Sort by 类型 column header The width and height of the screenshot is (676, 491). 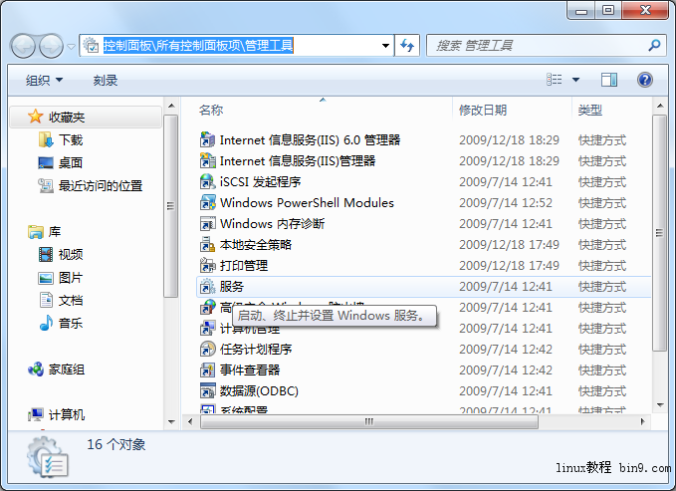[589, 110]
